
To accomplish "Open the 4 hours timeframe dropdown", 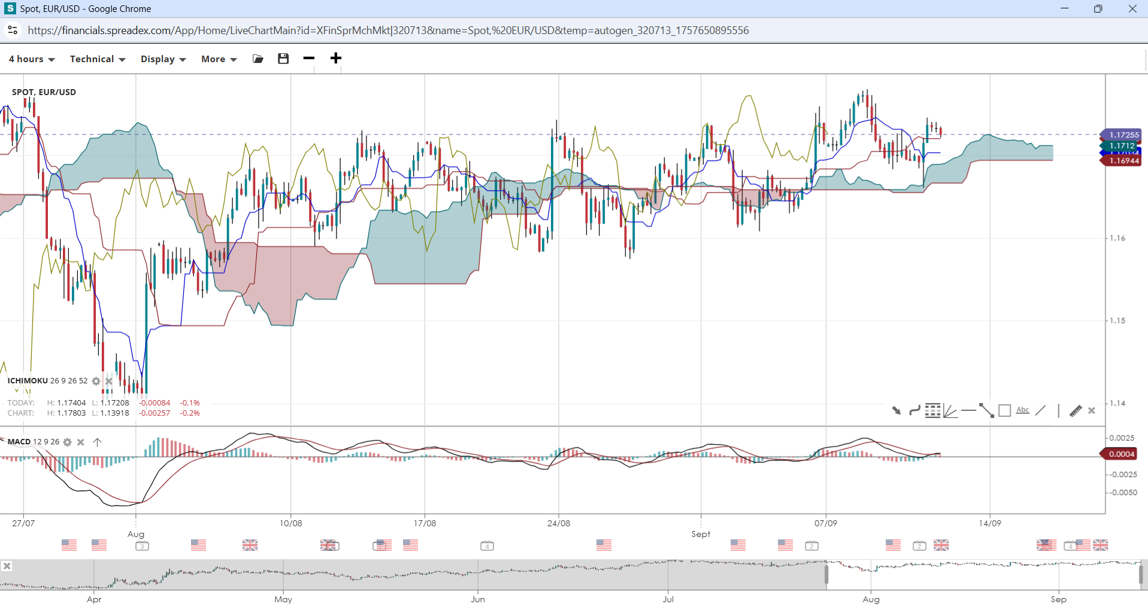I will point(32,59).
